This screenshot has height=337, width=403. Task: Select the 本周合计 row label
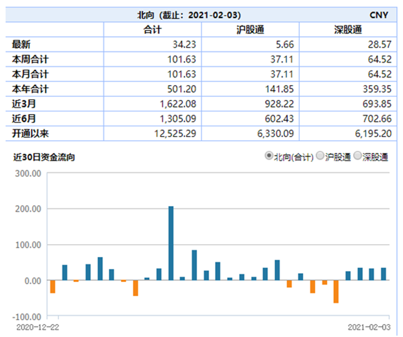click(30, 59)
